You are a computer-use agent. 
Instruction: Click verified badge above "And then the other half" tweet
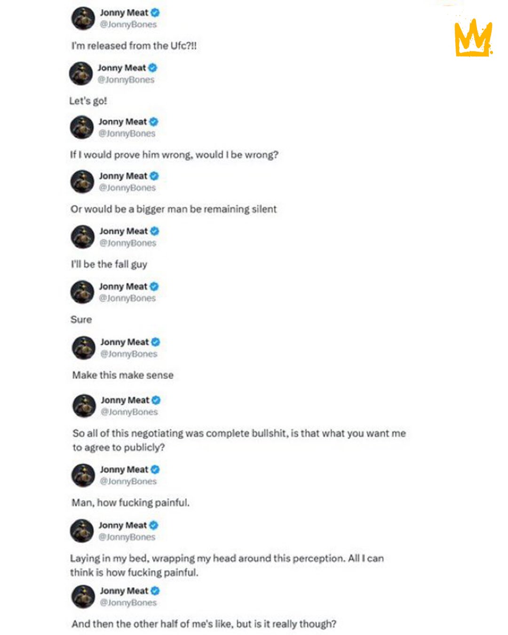[155, 591]
